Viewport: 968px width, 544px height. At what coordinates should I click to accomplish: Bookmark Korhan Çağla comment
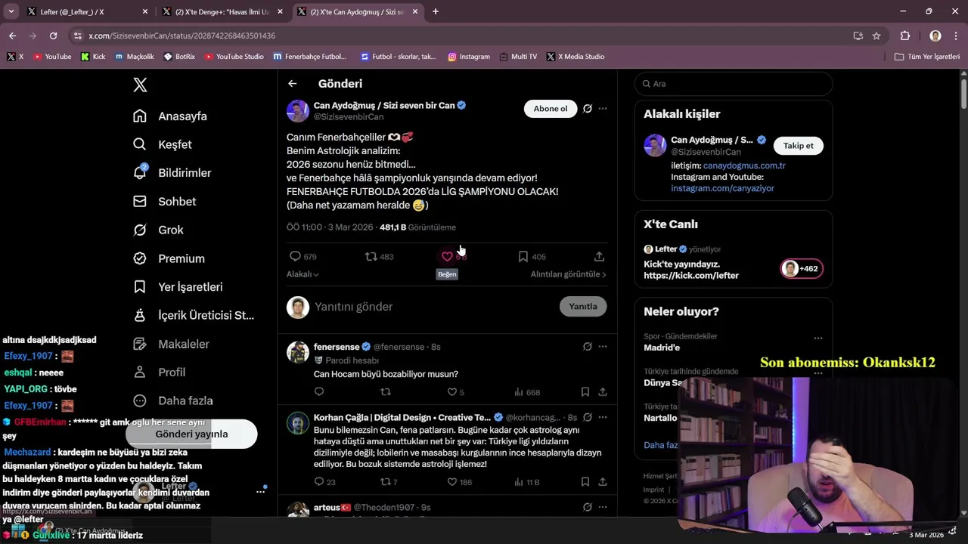pyautogui.click(x=585, y=482)
